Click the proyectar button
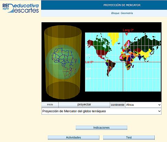Viewport: 167px width, 142px height. tap(84, 105)
